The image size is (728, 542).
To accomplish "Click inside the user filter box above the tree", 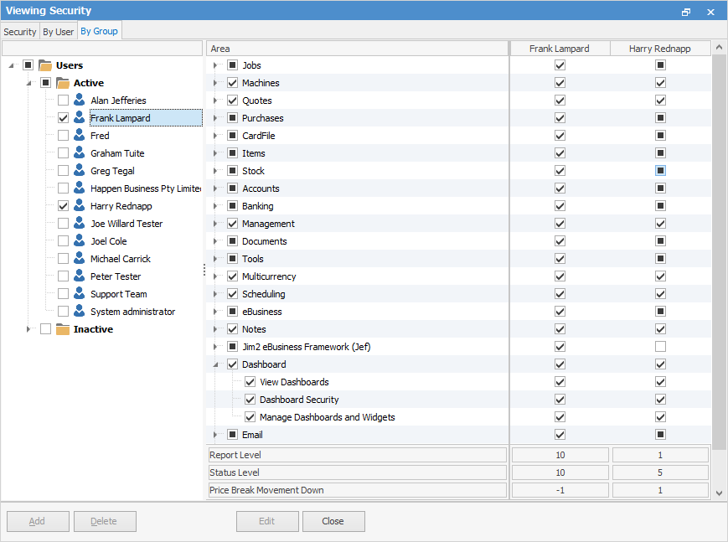I will pos(101,48).
